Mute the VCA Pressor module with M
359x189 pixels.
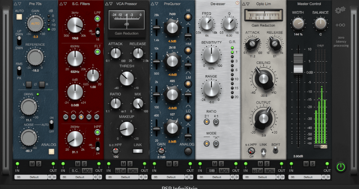(x=124, y=164)
